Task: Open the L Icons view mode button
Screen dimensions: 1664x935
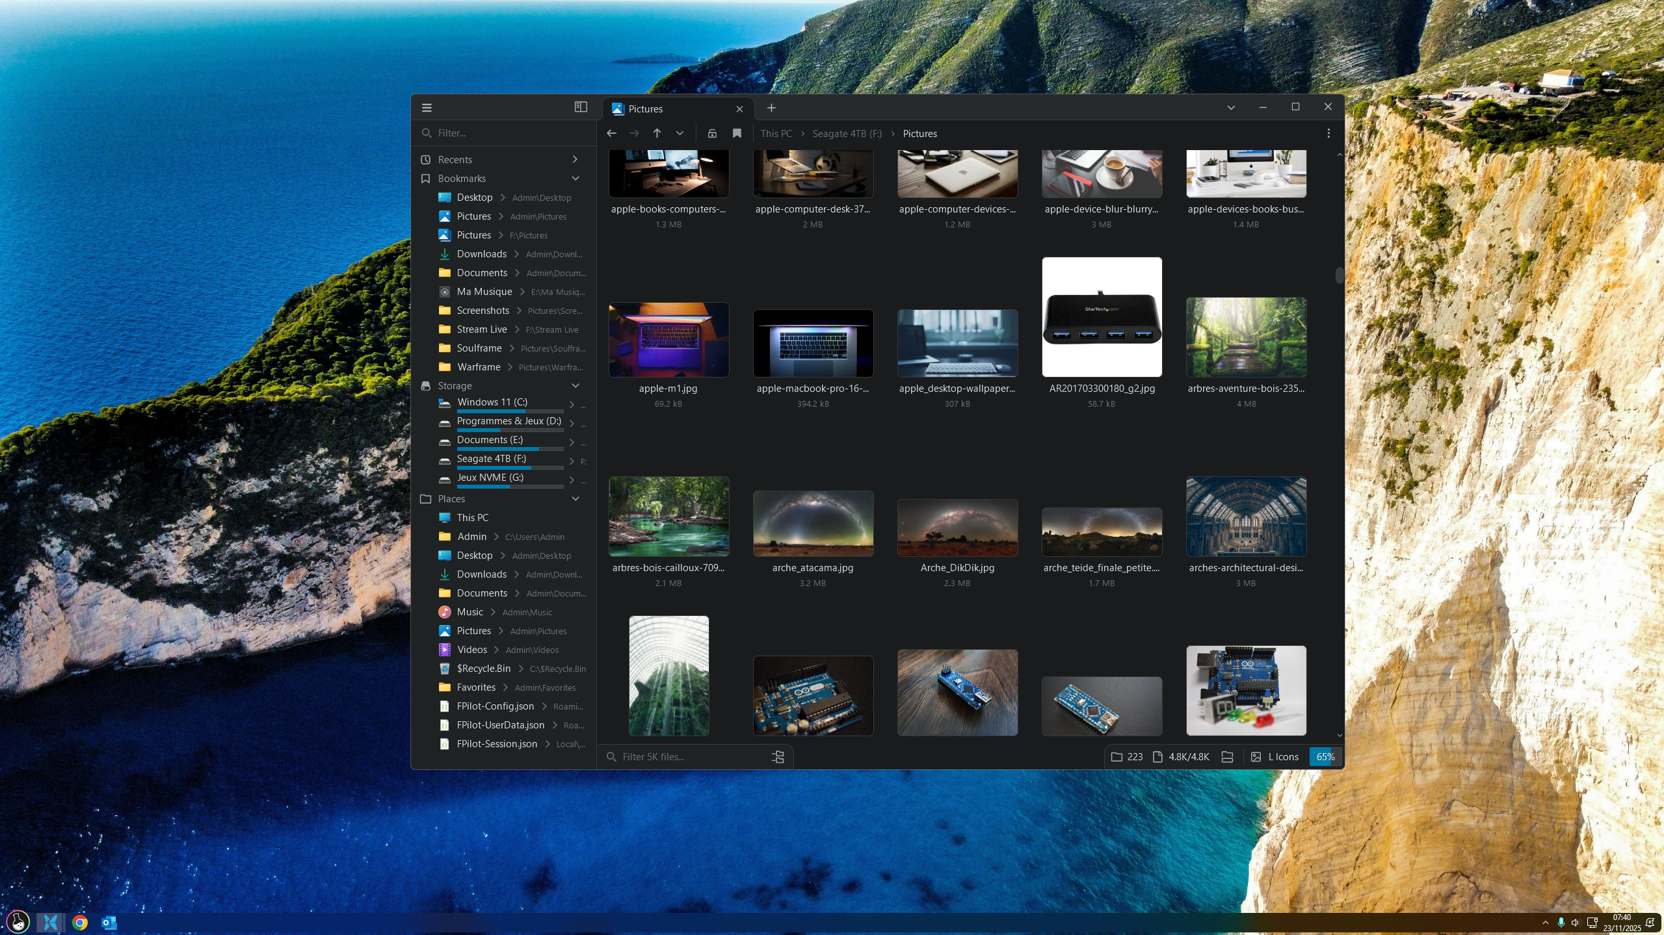Action: (x=1275, y=757)
